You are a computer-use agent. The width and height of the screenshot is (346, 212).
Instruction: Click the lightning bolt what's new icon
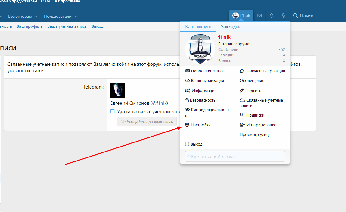coord(284,16)
